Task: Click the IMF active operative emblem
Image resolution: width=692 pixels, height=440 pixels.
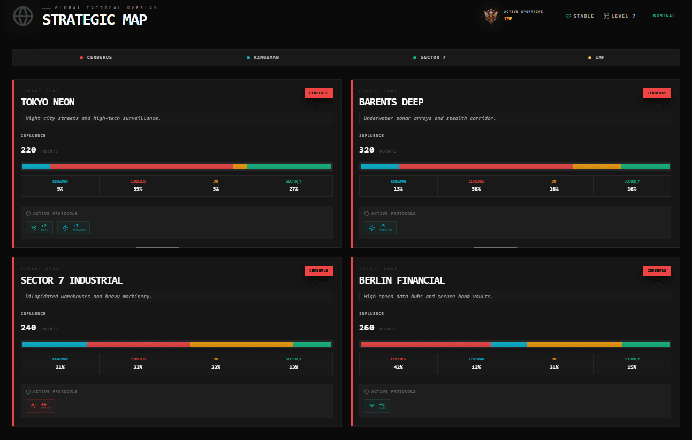Action: click(x=490, y=16)
